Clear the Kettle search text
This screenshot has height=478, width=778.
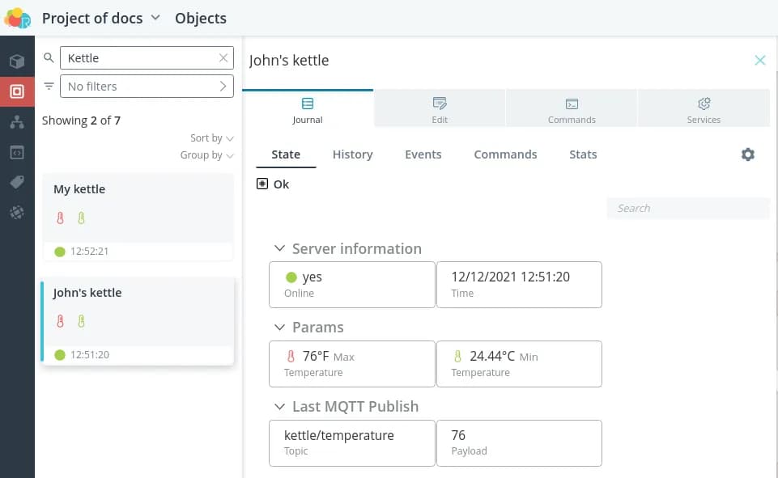click(223, 58)
